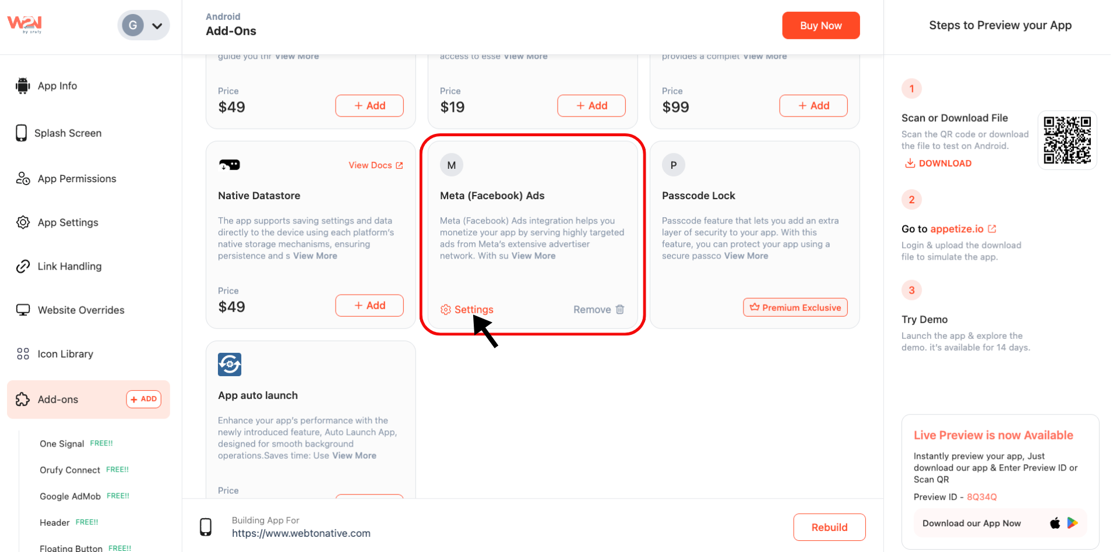Open the appetize.io link
Screen dimensions: 1113x552
coord(957,229)
